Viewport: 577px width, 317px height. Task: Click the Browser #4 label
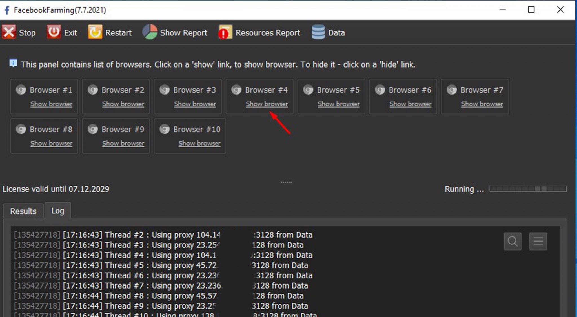tap(267, 90)
